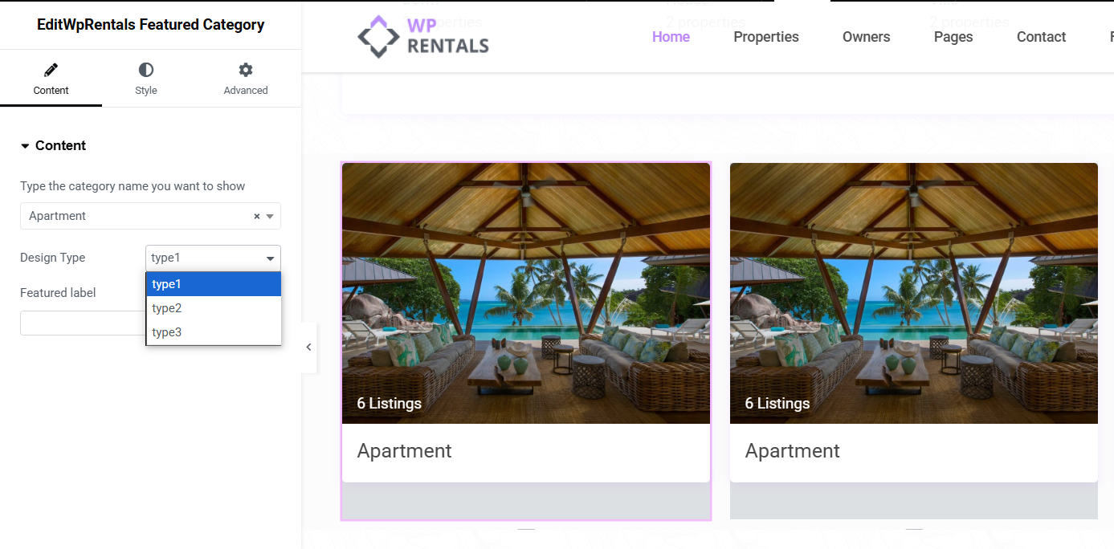Go to the Home navigation link
Image resolution: width=1114 pixels, height=549 pixels.
pyautogui.click(x=671, y=37)
